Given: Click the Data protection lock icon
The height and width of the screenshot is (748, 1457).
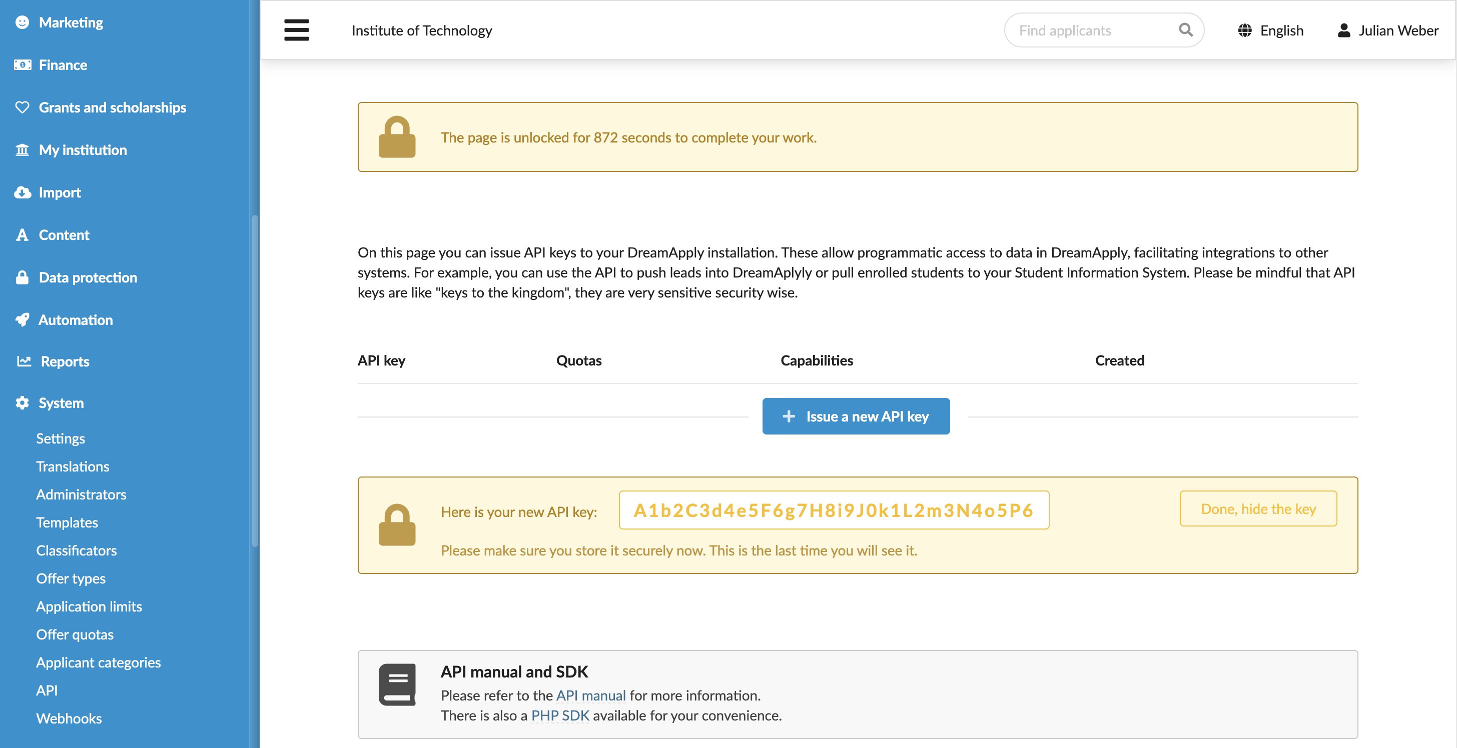Looking at the screenshot, I should 22,277.
